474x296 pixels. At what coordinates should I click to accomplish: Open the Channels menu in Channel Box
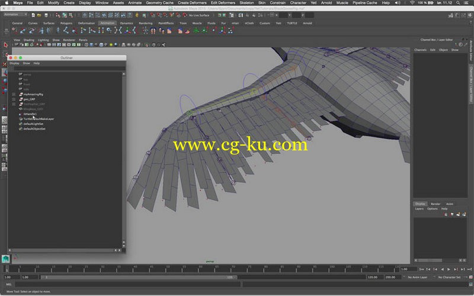420,50
